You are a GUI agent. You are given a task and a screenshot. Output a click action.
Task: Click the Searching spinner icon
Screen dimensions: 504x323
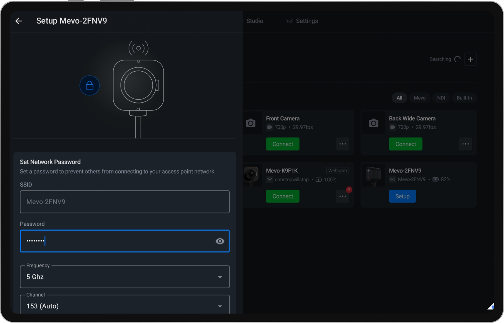[x=457, y=59]
